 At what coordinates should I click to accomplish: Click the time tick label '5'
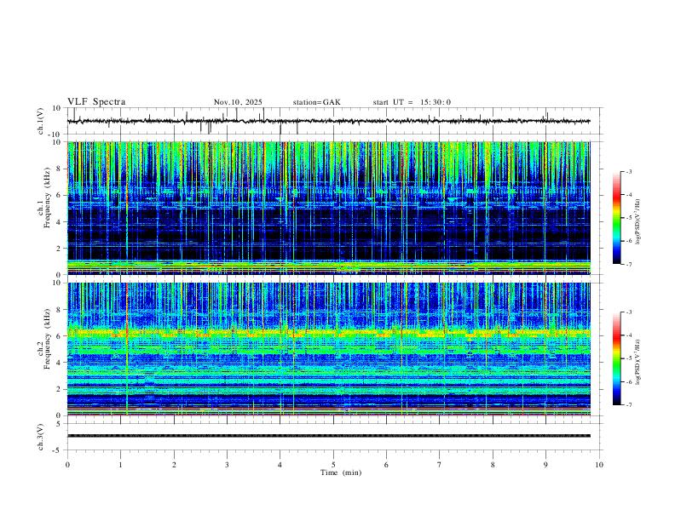(x=333, y=465)
